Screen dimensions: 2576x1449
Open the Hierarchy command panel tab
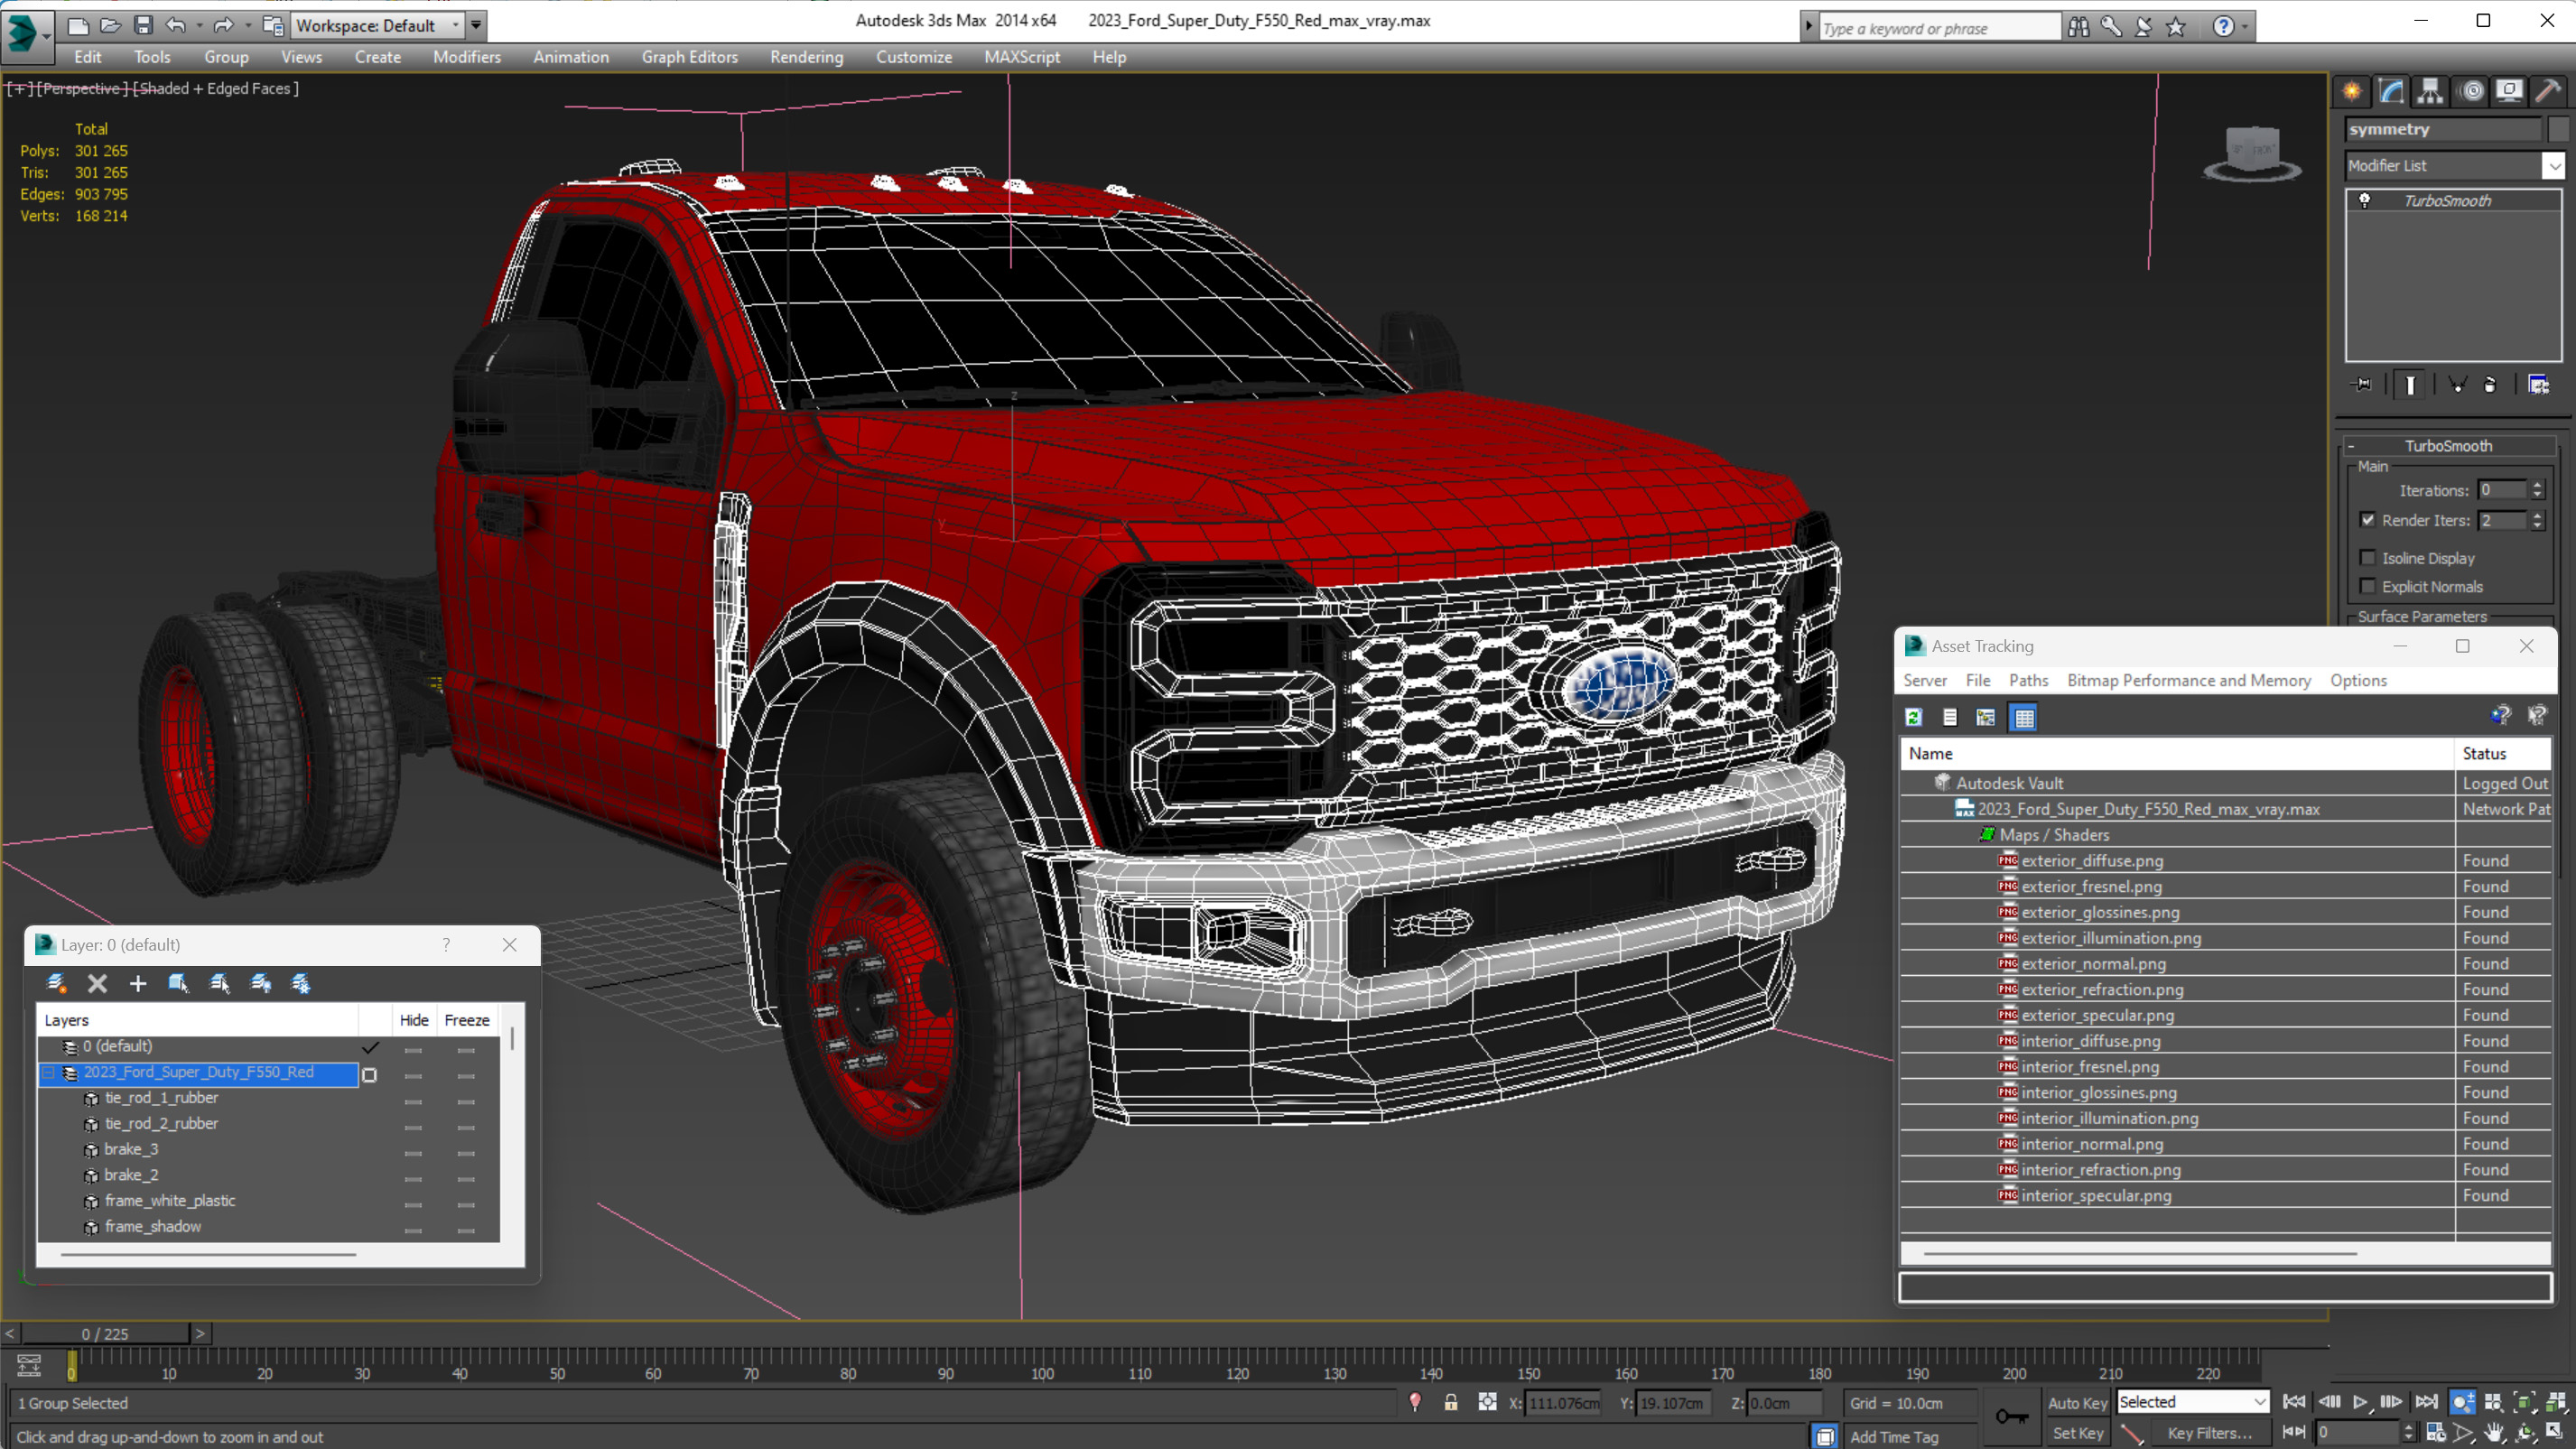pos(2430,92)
